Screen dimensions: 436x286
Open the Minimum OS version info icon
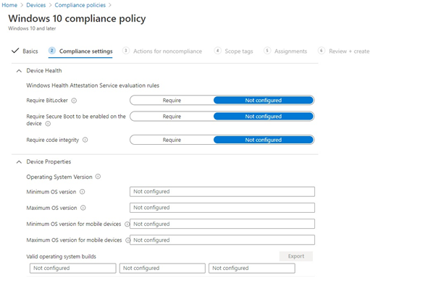(x=83, y=191)
